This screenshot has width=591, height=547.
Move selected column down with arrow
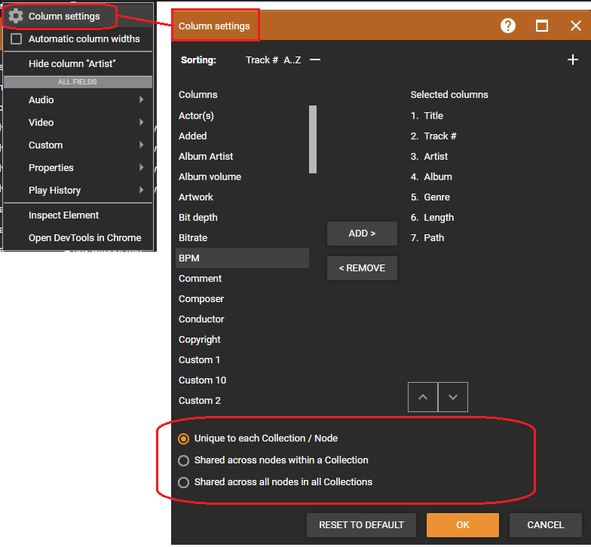pyautogui.click(x=453, y=397)
